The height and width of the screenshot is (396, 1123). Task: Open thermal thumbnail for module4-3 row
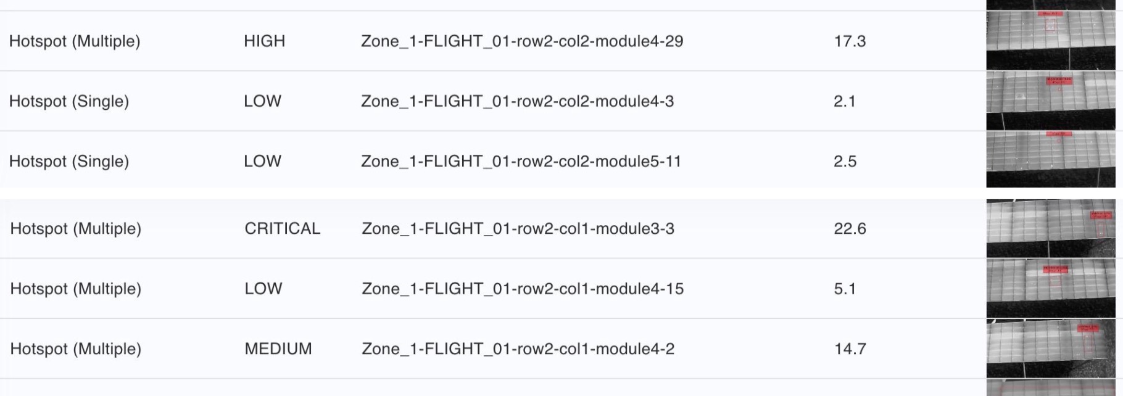point(1051,101)
